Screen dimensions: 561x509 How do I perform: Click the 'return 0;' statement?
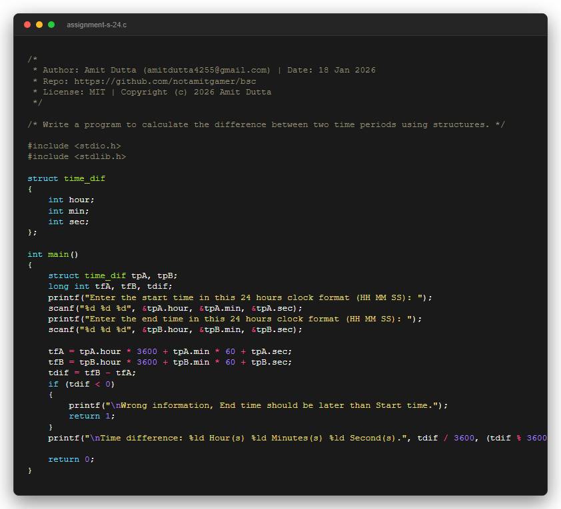pyautogui.click(x=71, y=459)
